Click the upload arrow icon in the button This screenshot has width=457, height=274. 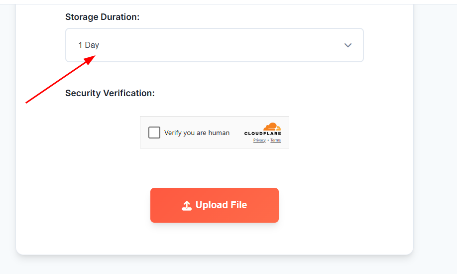click(x=187, y=205)
